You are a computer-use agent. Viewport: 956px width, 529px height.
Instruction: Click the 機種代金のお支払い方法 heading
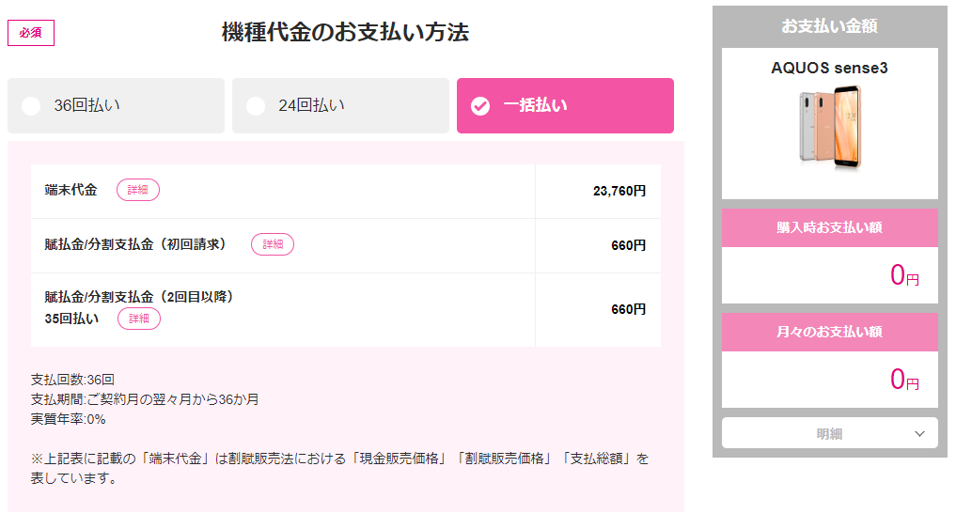point(345,32)
